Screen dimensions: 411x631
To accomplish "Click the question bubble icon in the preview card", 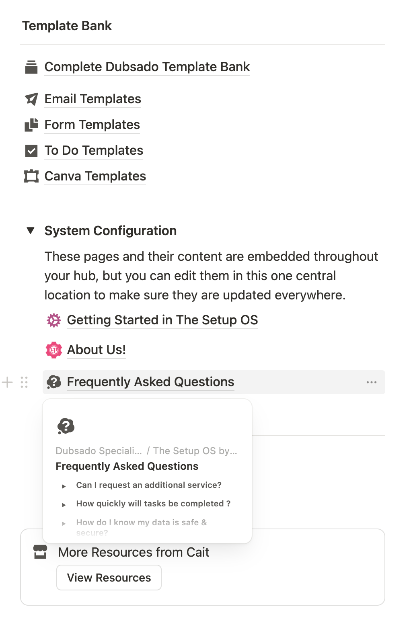I will point(66,426).
